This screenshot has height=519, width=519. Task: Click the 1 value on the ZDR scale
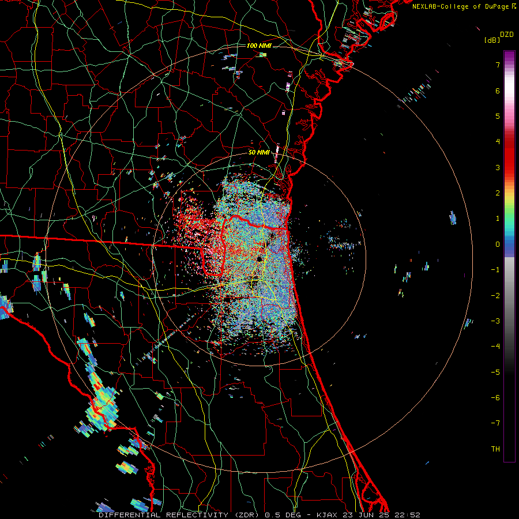point(498,219)
